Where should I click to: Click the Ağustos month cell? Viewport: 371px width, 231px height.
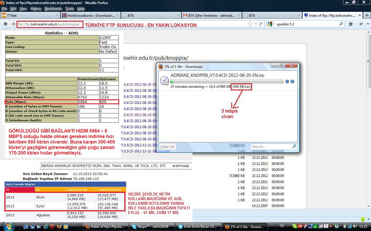[43, 215]
